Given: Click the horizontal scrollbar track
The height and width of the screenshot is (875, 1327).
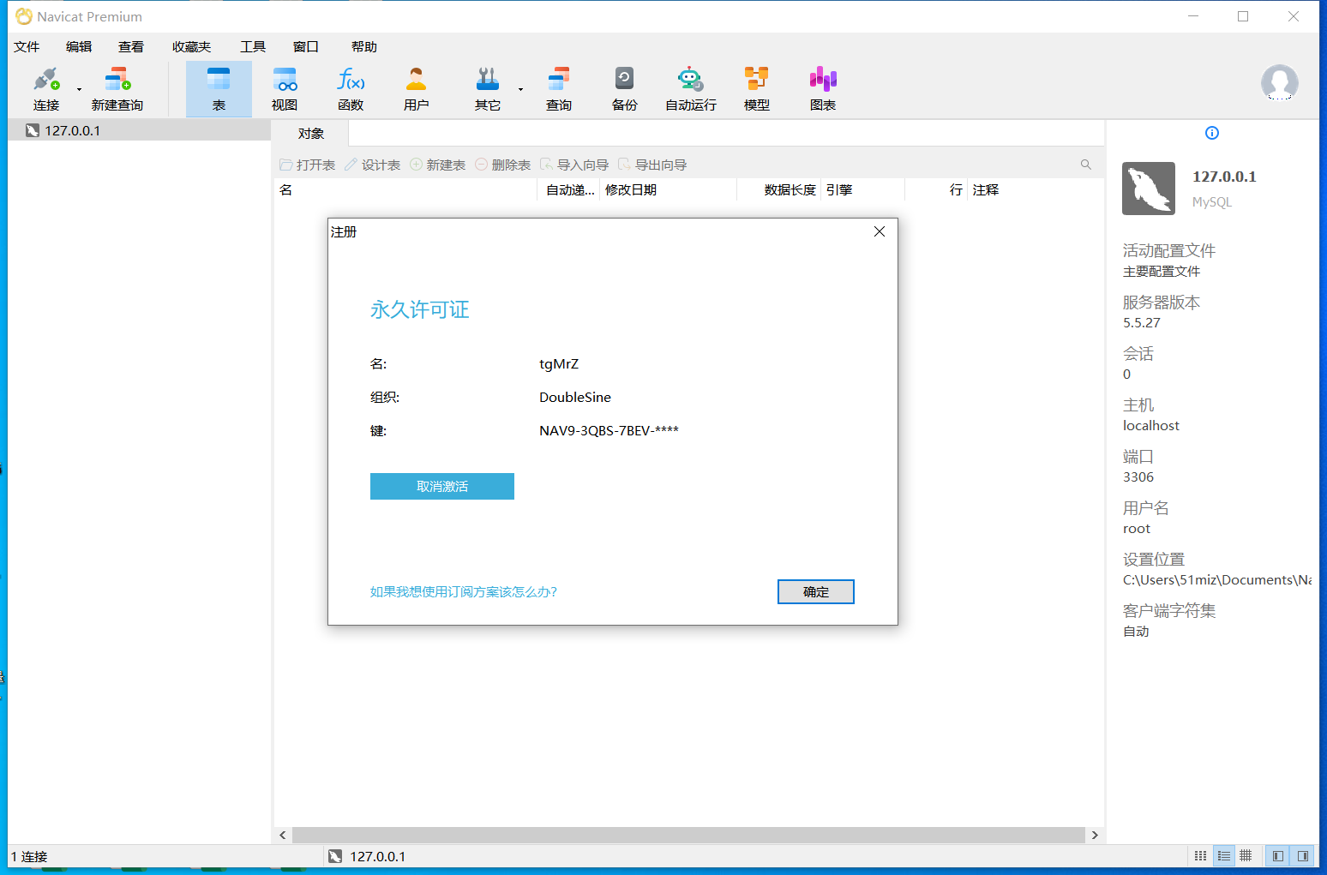Looking at the screenshot, I should tap(688, 835).
